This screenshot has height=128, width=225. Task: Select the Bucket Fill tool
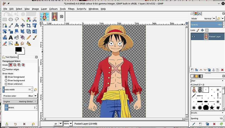pyautogui.click(x=17, y=37)
